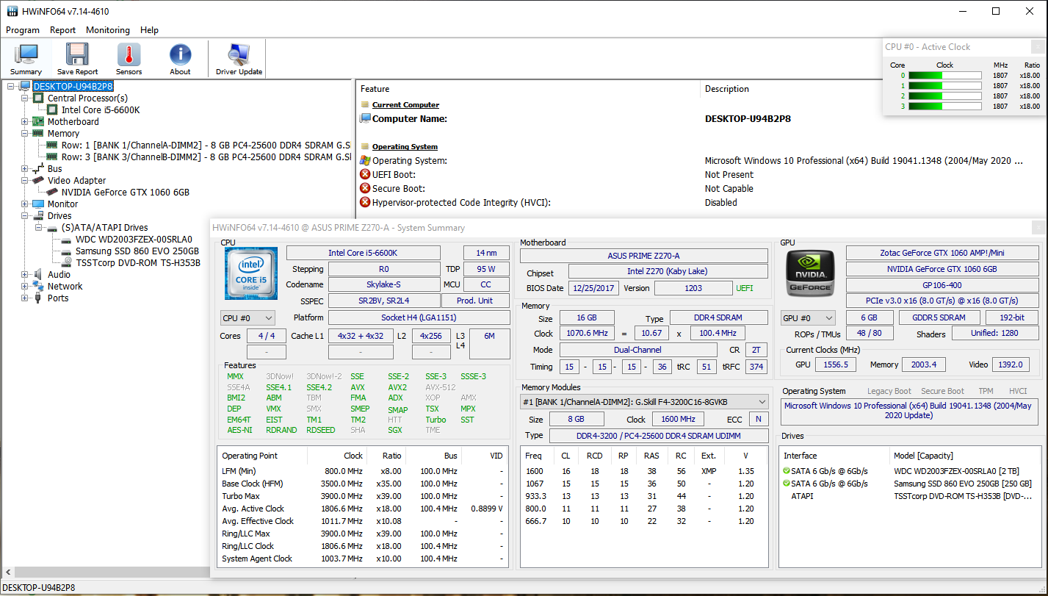Open the CPU #0 selector dropdown
The image size is (1048, 596).
(x=247, y=318)
